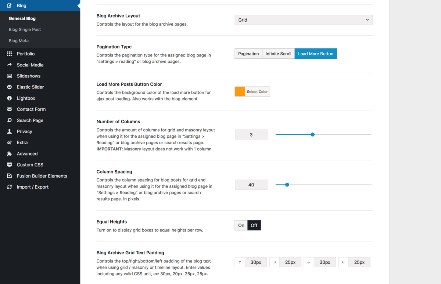Select Pagination as the pagination type
441x284 pixels.
click(x=248, y=53)
